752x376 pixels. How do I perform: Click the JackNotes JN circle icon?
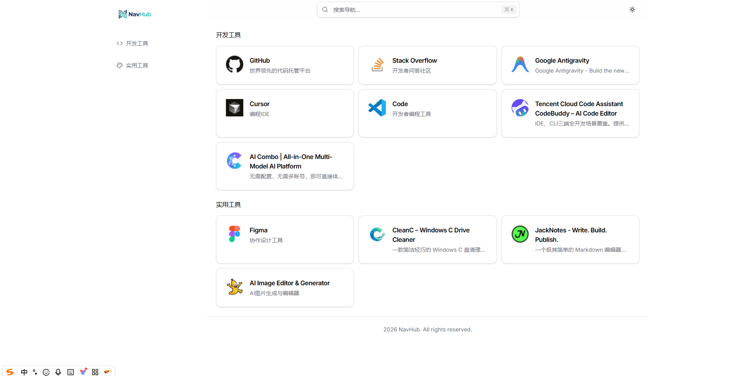pos(520,234)
